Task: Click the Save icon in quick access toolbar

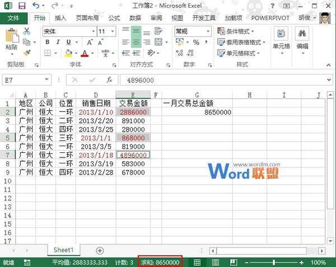Action: click(22, 6)
